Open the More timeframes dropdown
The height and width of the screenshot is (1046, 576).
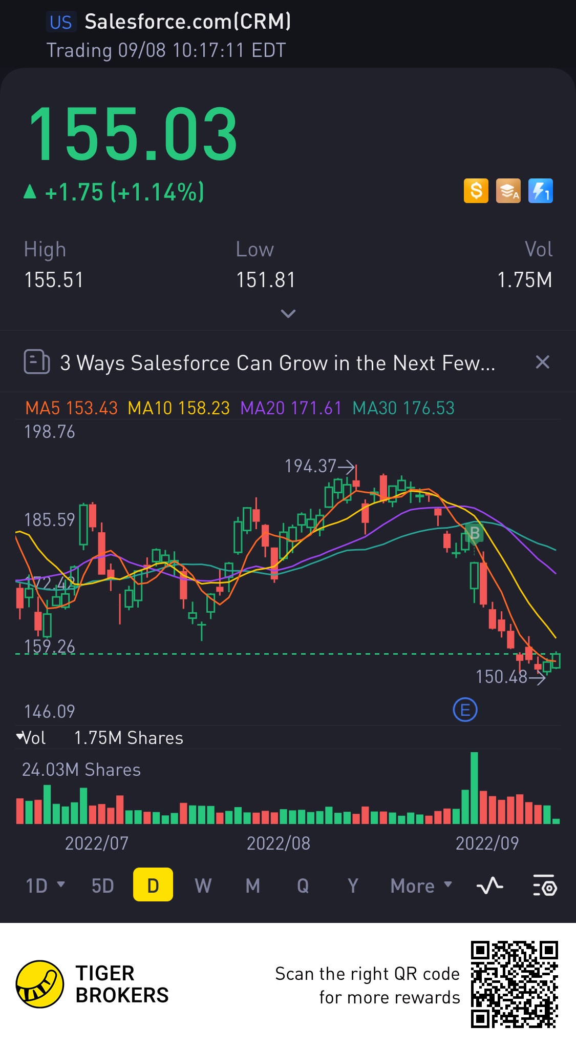click(x=421, y=886)
